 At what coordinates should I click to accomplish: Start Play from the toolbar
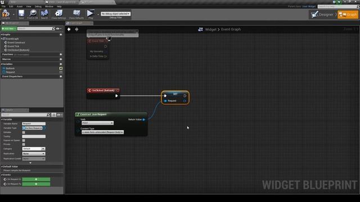pyautogui.click(x=91, y=14)
